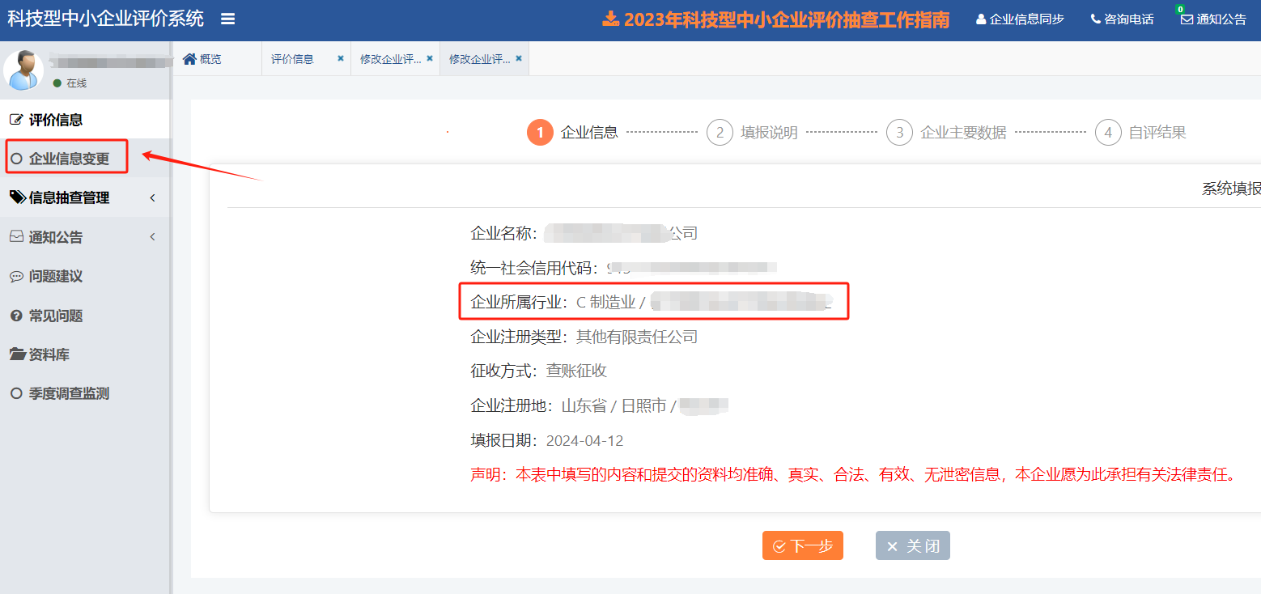Expand 通知公告 sidebar menu chevron
This screenshot has height=594, width=1261.
pyautogui.click(x=153, y=237)
